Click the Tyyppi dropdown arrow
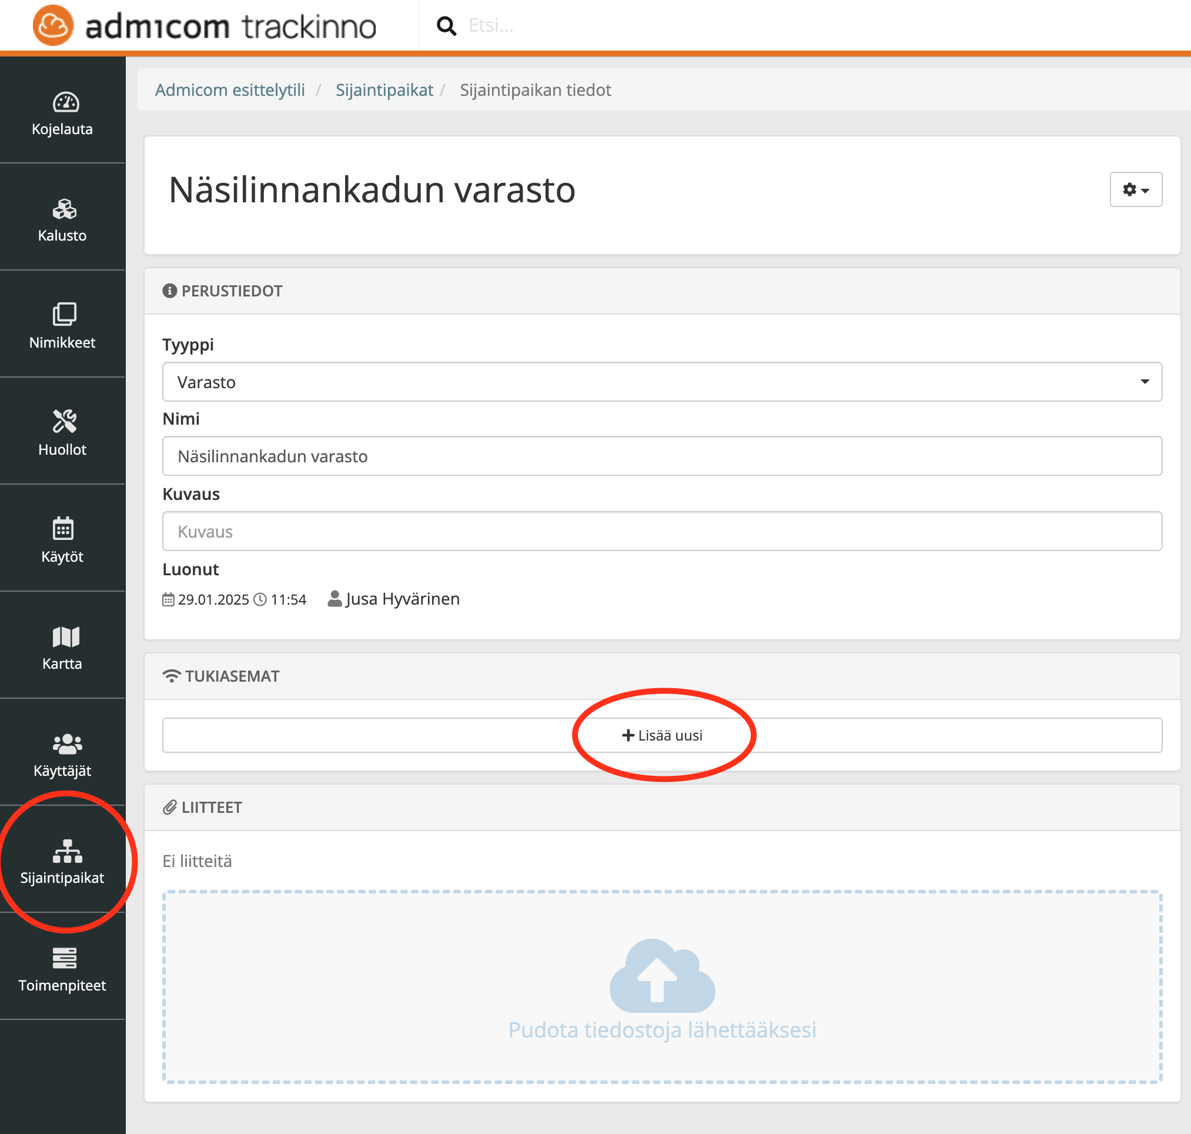This screenshot has height=1134, width=1191. (1144, 382)
